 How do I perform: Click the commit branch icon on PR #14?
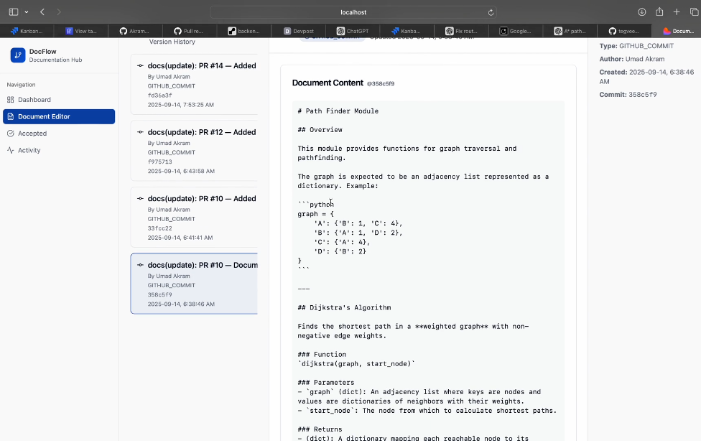coord(139,65)
